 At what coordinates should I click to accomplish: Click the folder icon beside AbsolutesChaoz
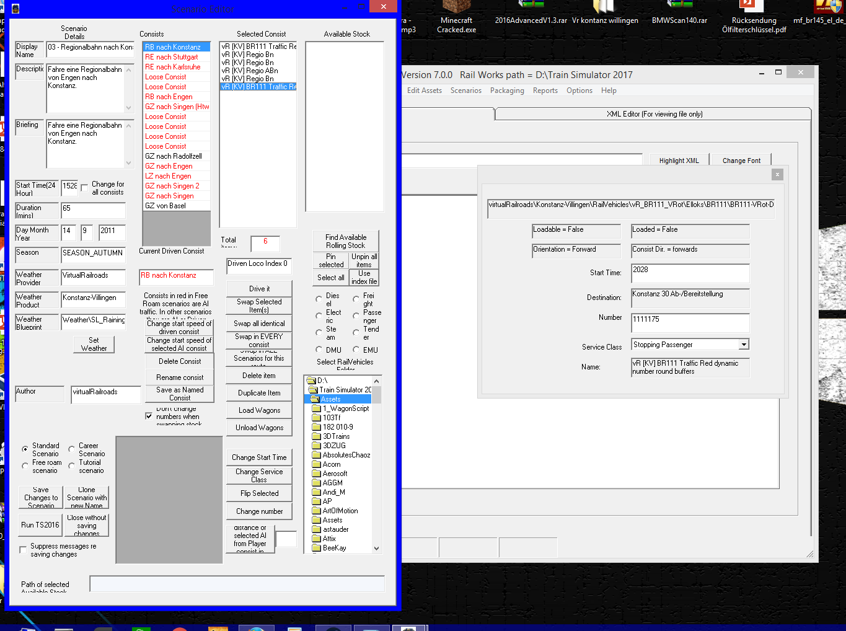click(316, 455)
